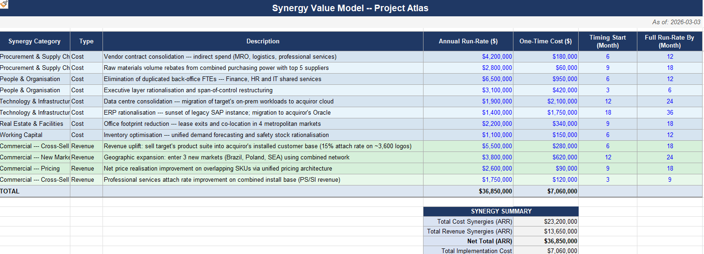Image resolution: width=704 pixels, height=254 pixels.
Task: Select the 'Total Revenue Synergies (ARR)' label
Action: tap(468, 232)
